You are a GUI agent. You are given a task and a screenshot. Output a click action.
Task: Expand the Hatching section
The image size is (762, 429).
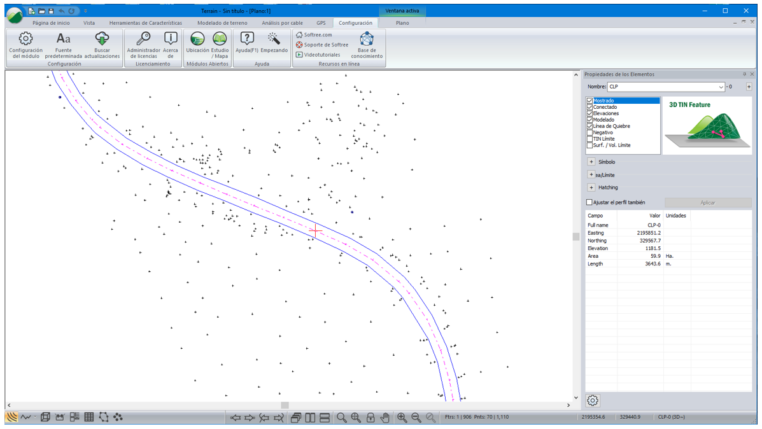591,188
